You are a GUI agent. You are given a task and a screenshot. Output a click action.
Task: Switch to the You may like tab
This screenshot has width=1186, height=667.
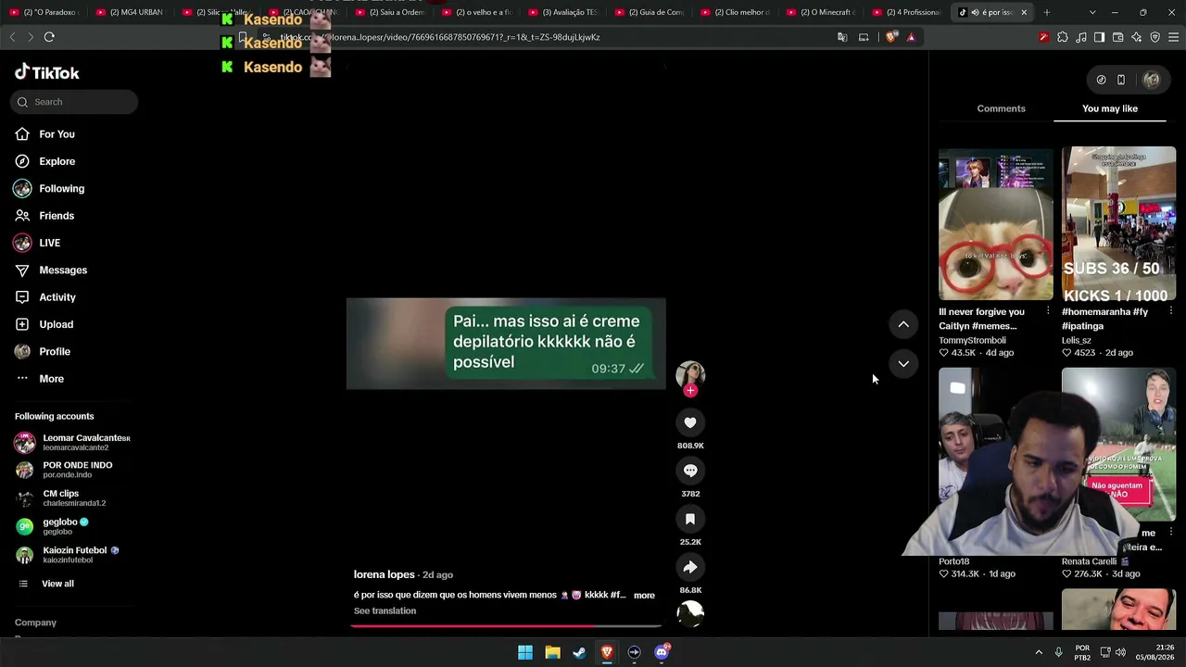pyautogui.click(x=1110, y=108)
